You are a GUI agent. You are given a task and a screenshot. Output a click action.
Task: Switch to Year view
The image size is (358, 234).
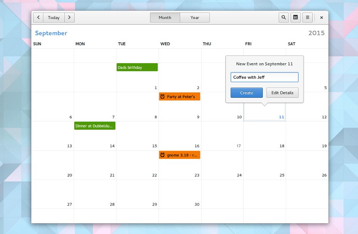pos(195,18)
